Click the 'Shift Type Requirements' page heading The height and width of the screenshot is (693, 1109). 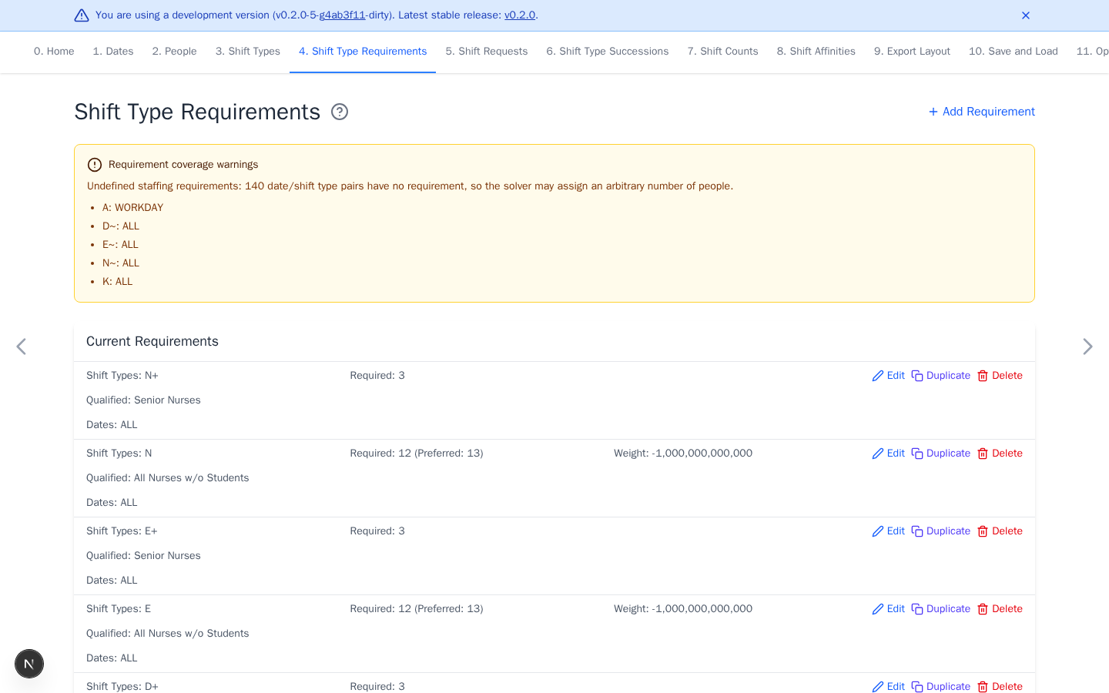[x=197, y=112]
